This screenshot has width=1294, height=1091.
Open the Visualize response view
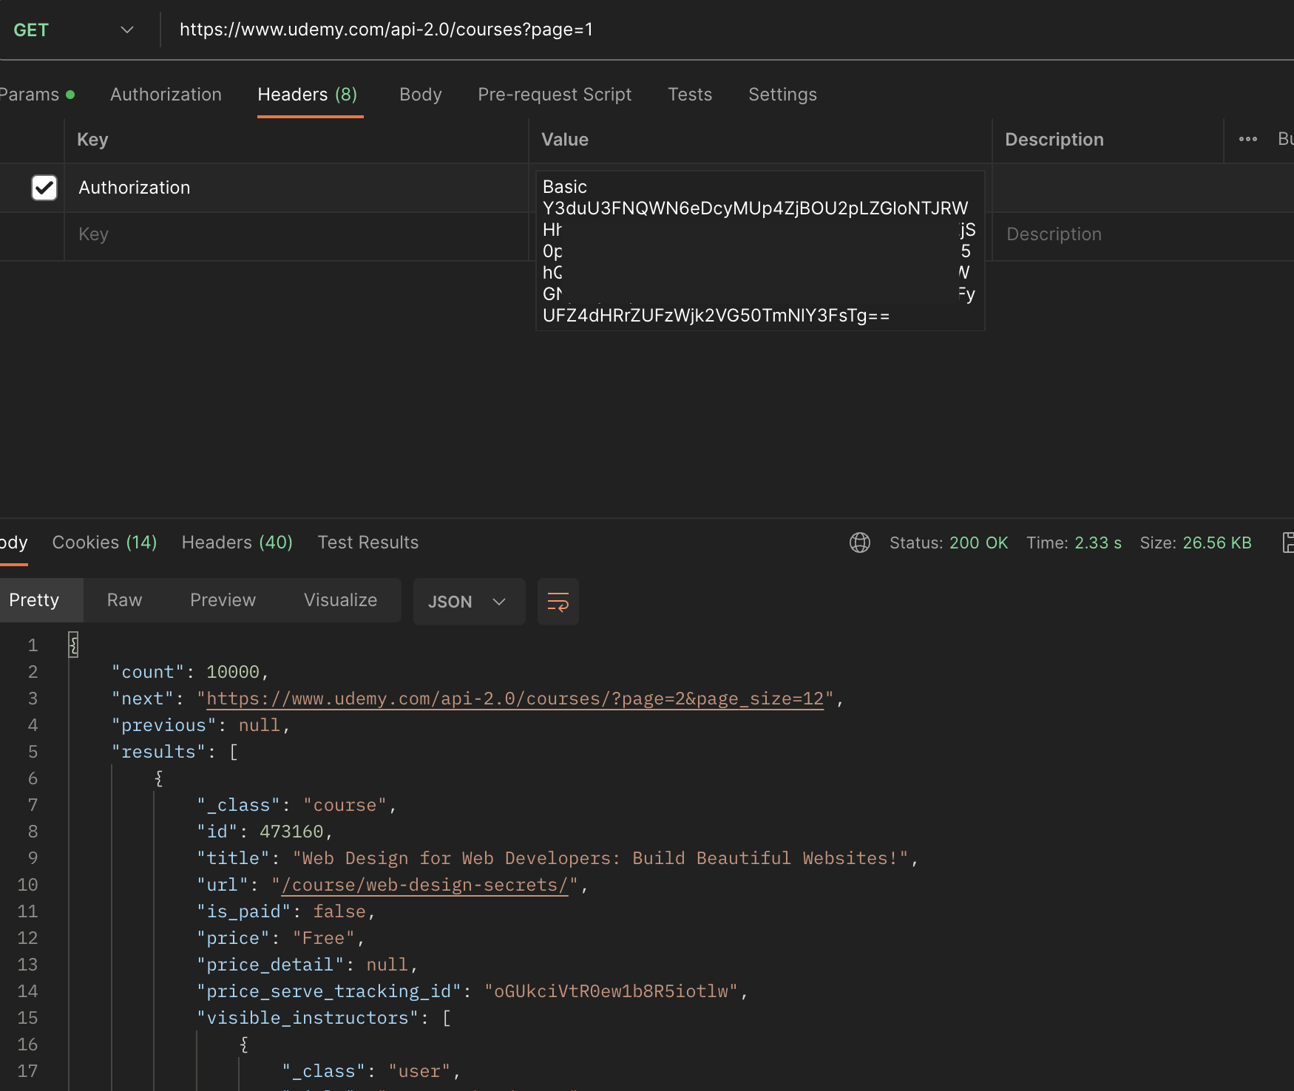click(x=339, y=599)
